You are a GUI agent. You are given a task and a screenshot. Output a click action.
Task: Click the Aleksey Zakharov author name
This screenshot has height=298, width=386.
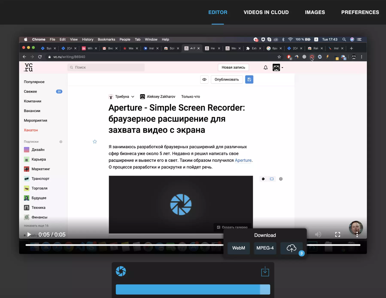point(161,97)
